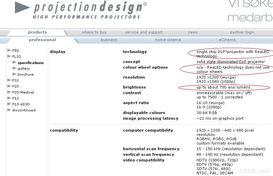
Task: Open the products tab
Action: point(37,32)
